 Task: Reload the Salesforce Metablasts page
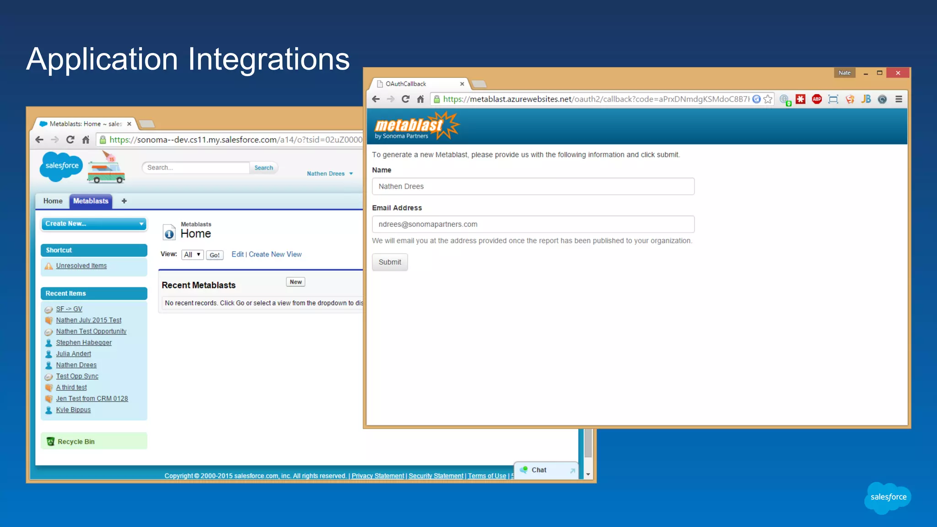[x=70, y=140]
